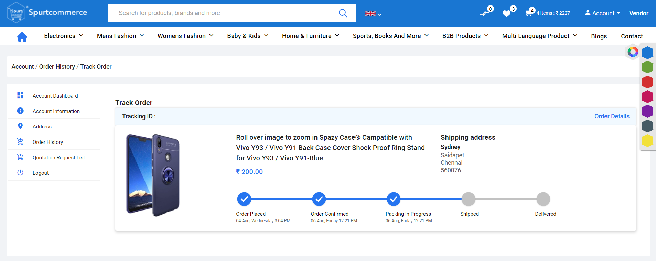Viewport: 656px width, 261px height.
Task: Open the Contact menu item
Action: click(632, 36)
